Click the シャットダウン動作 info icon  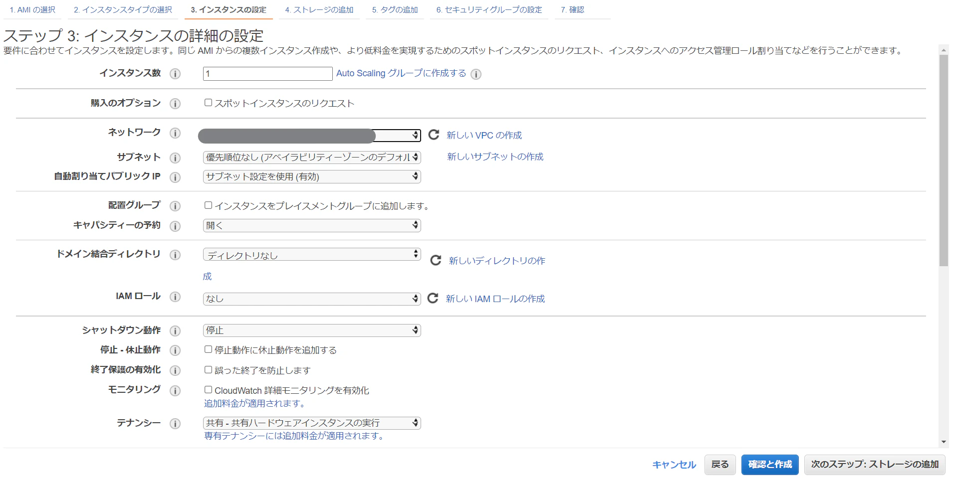tap(175, 331)
